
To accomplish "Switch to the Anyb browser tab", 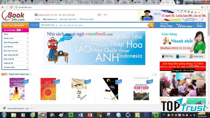I will (154, 2).
